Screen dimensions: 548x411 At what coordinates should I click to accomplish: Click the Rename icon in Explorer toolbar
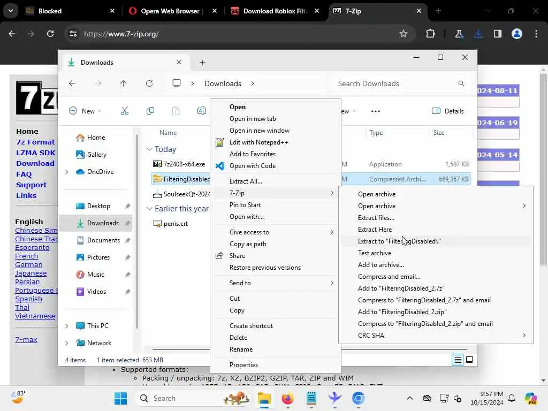202,111
